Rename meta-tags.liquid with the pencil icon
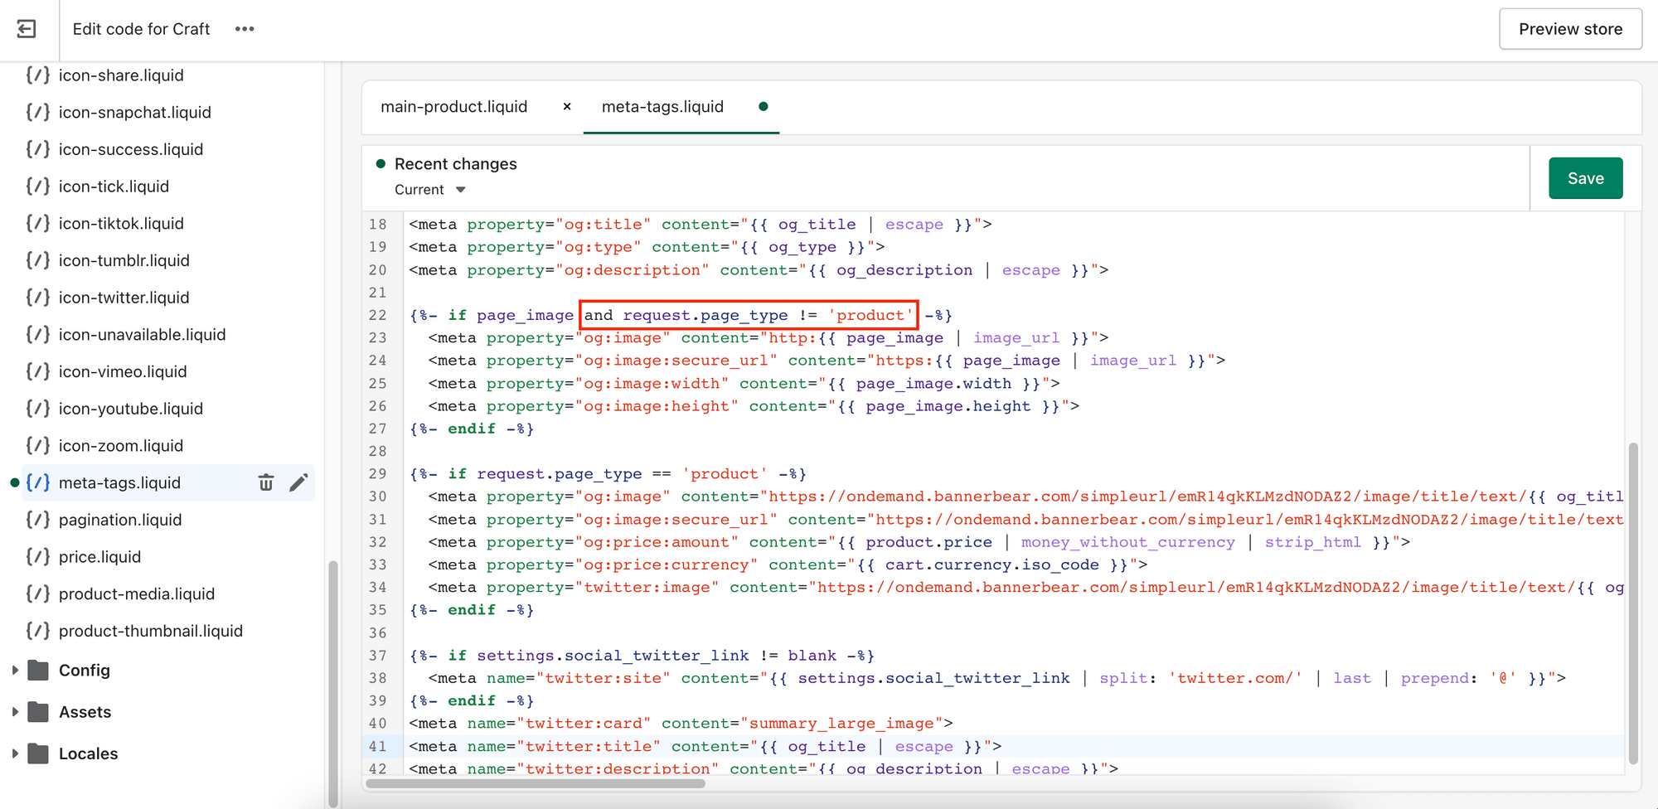The image size is (1658, 809). click(298, 482)
